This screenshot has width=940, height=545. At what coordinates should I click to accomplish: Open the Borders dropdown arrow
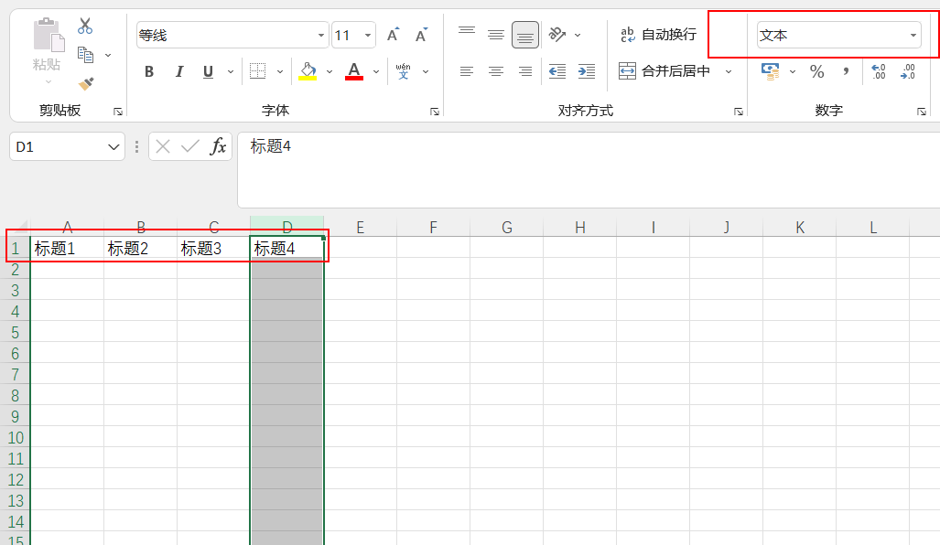[279, 72]
